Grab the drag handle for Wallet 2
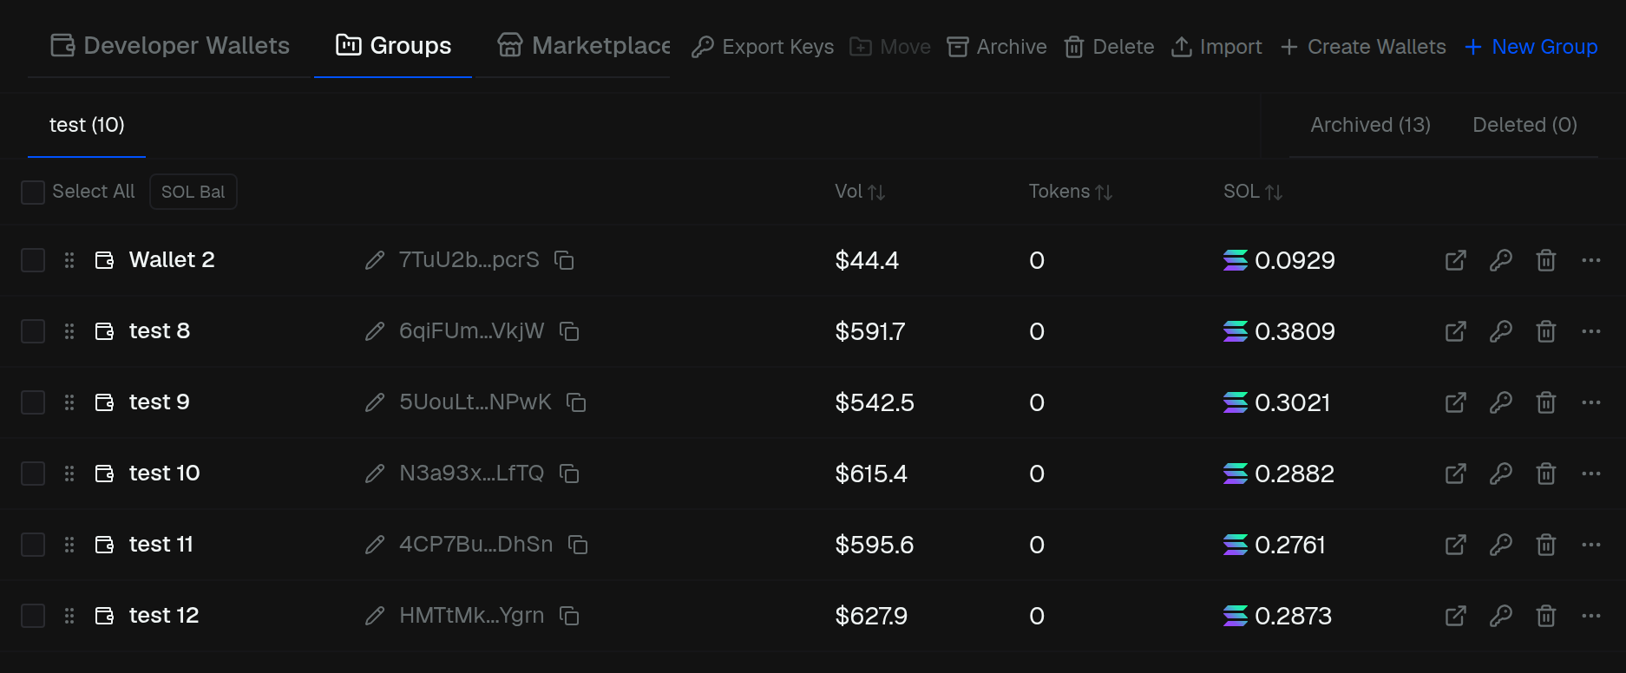Image resolution: width=1626 pixels, height=673 pixels. click(69, 260)
